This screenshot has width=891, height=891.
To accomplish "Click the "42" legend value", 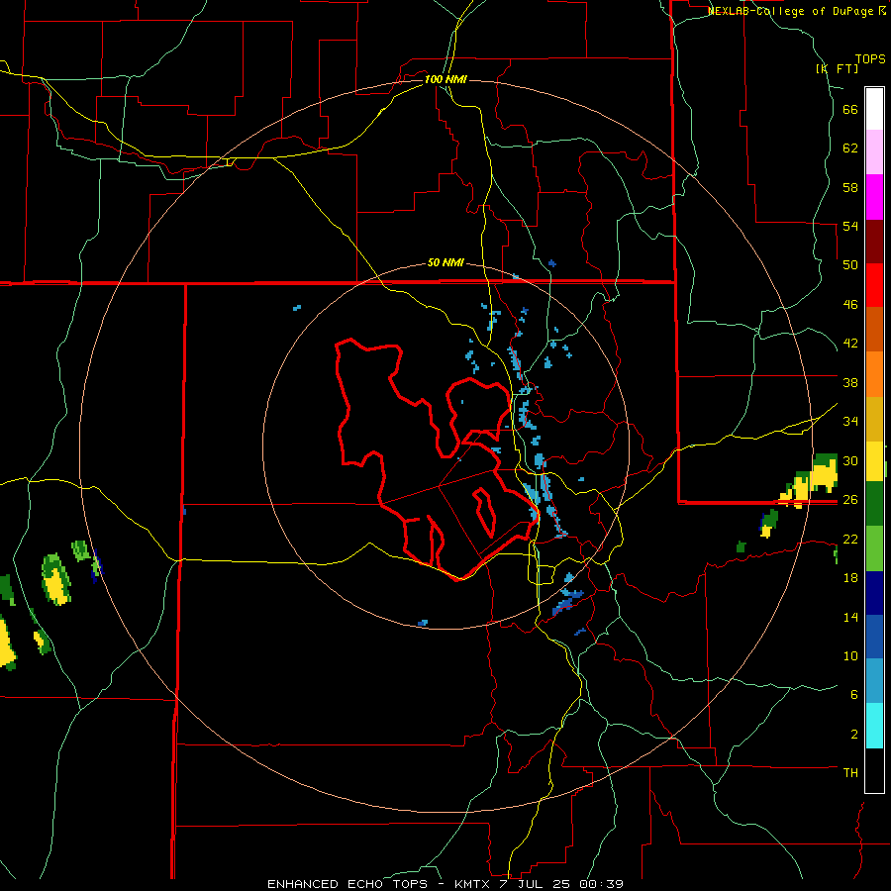I will [x=850, y=343].
